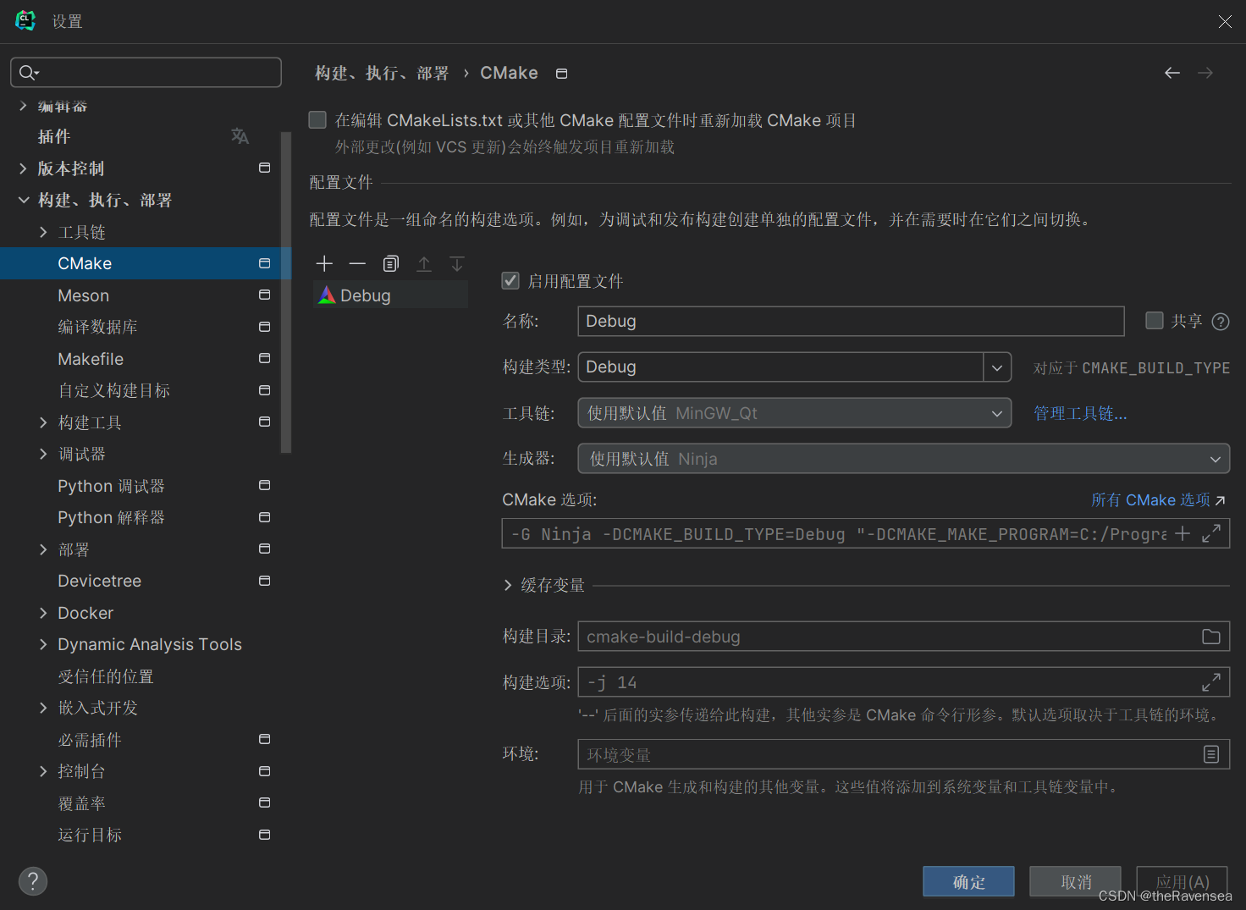
Task: Expand the Dynamic Analysis Tools node
Action: (43, 644)
